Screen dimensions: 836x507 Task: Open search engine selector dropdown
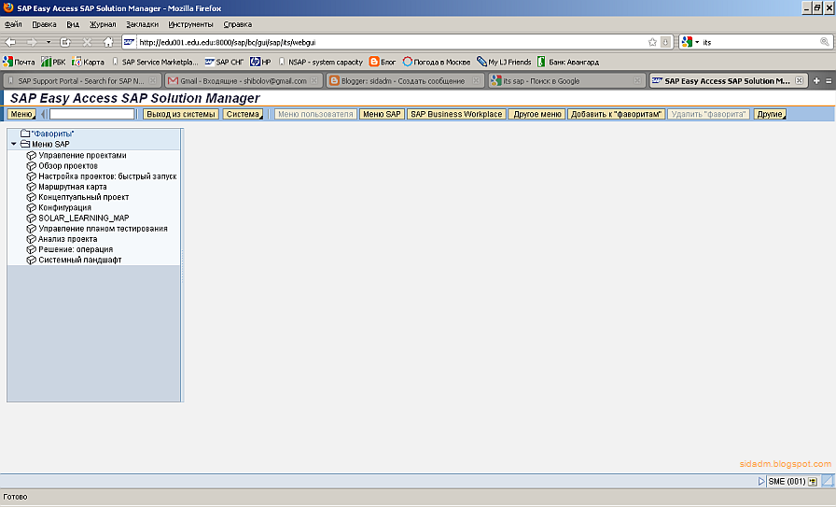(x=690, y=42)
